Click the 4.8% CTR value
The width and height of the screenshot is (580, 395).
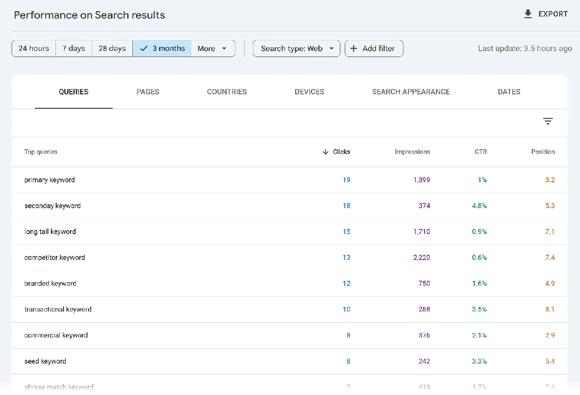point(479,206)
